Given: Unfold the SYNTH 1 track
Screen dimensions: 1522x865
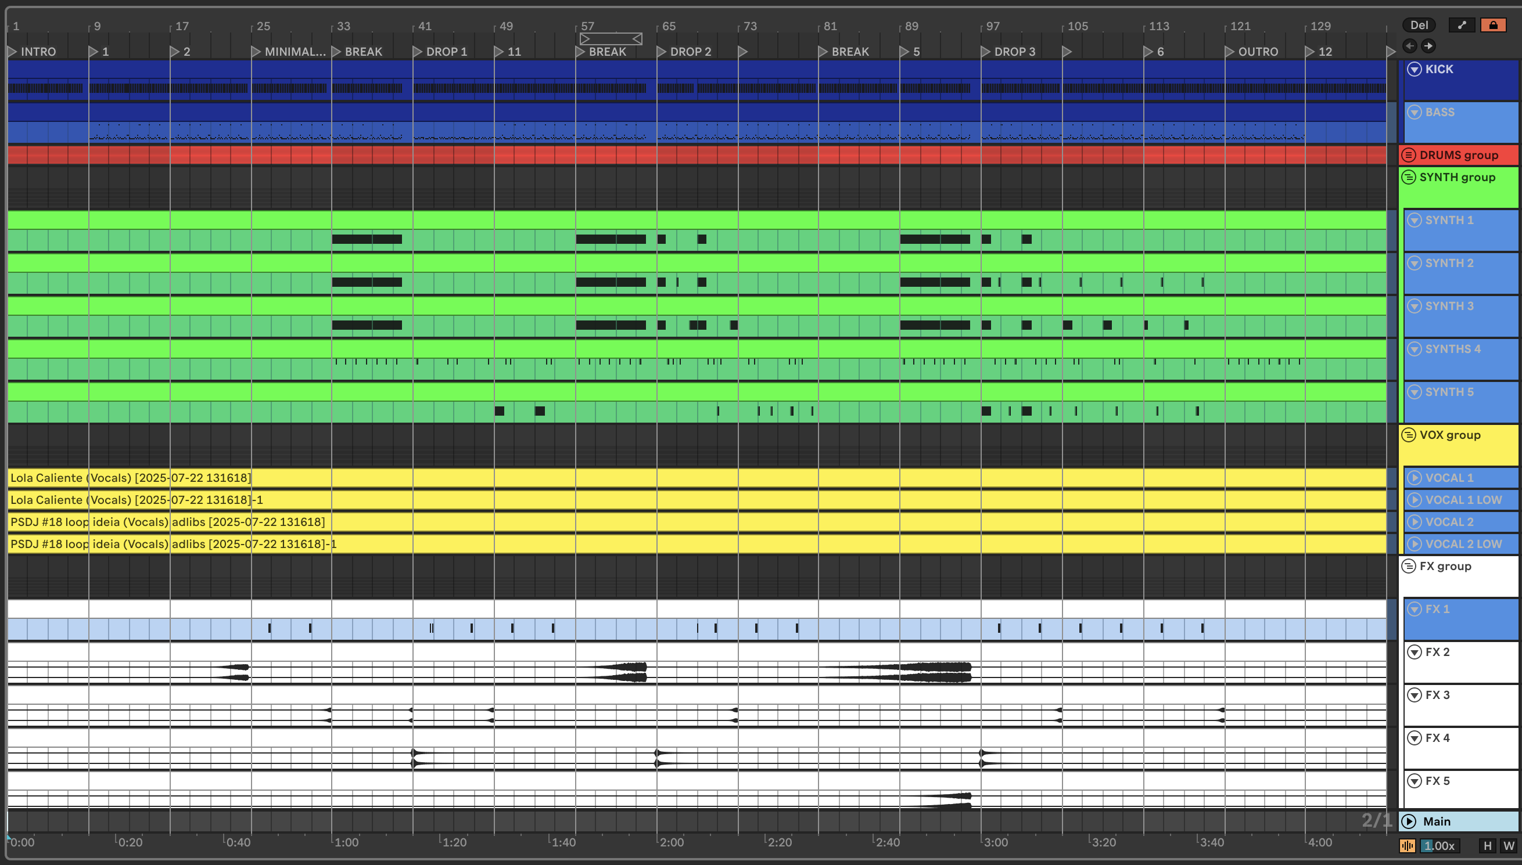Looking at the screenshot, I should (x=1415, y=220).
